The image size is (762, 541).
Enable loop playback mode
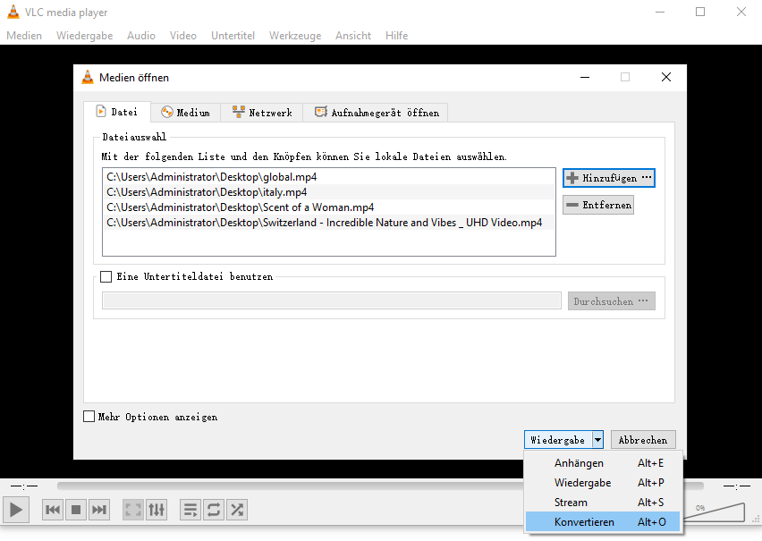[x=213, y=510]
